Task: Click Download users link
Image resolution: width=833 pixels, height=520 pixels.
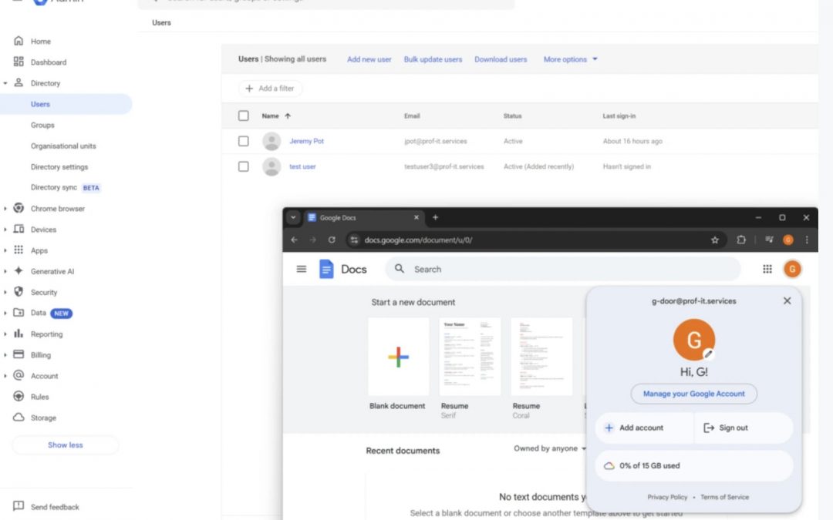Action: pos(501,59)
